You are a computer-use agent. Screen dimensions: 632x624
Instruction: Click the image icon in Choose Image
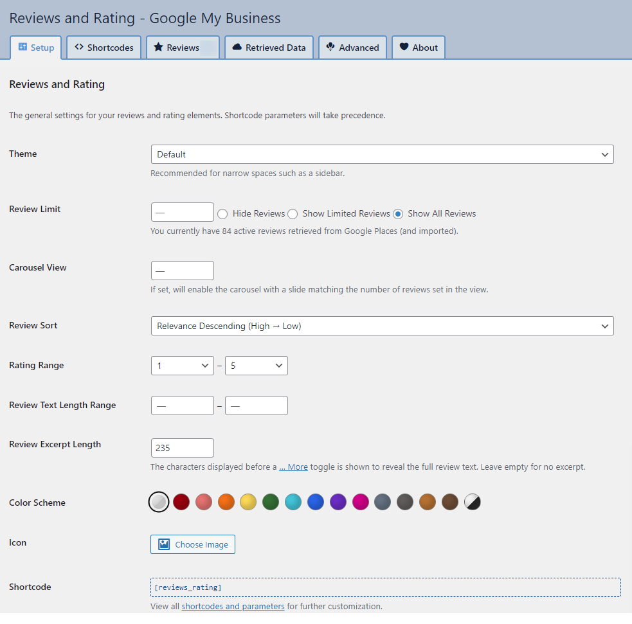click(164, 544)
